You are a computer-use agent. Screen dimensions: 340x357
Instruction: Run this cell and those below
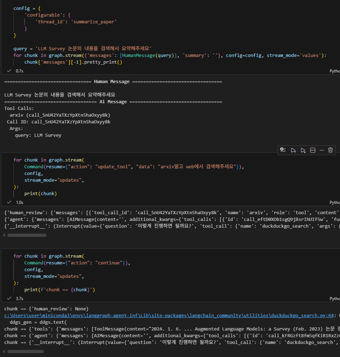coord(303,150)
